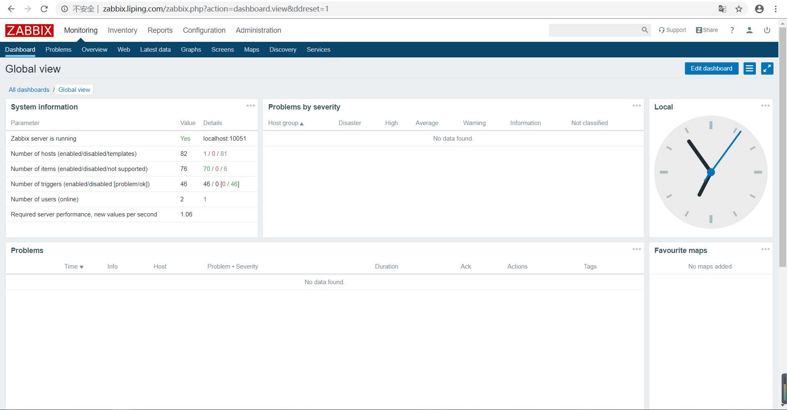Click the Global view breadcrumb link
The image size is (787, 410).
pyautogui.click(x=74, y=90)
